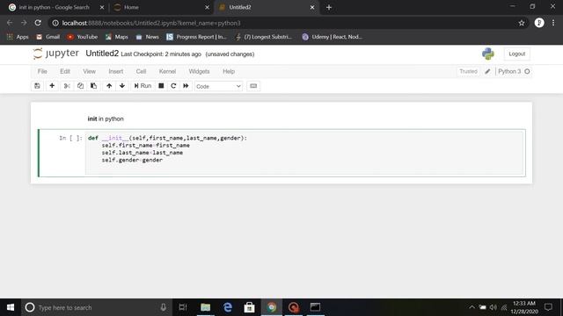Open File Explorer from taskbar
This screenshot has height=316, width=563.
click(x=205, y=307)
